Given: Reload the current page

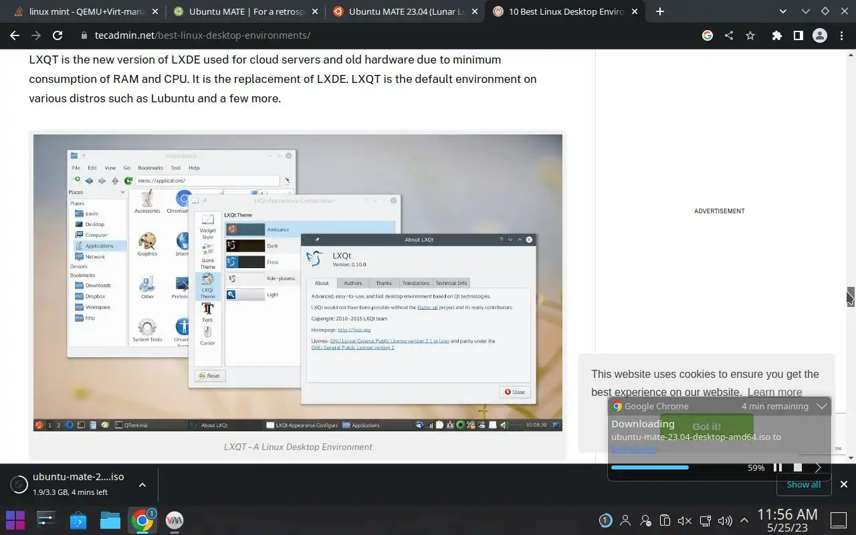Looking at the screenshot, I should pos(58,35).
